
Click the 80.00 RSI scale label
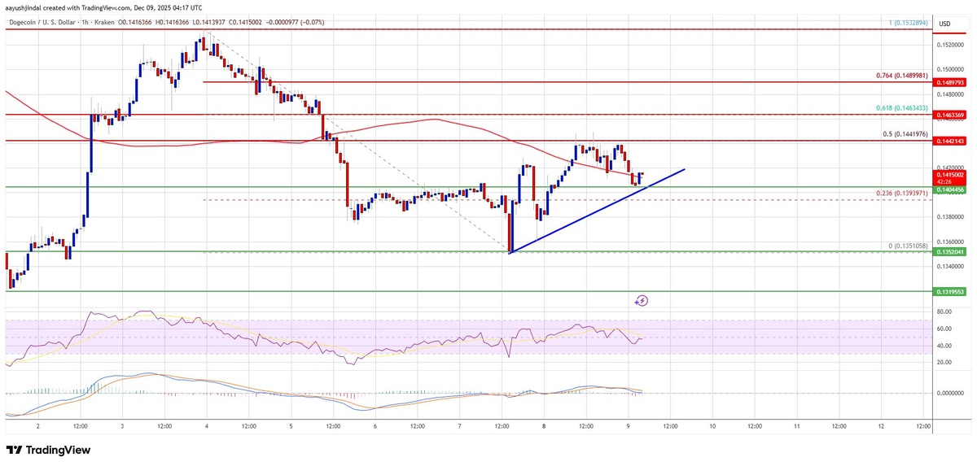click(944, 311)
